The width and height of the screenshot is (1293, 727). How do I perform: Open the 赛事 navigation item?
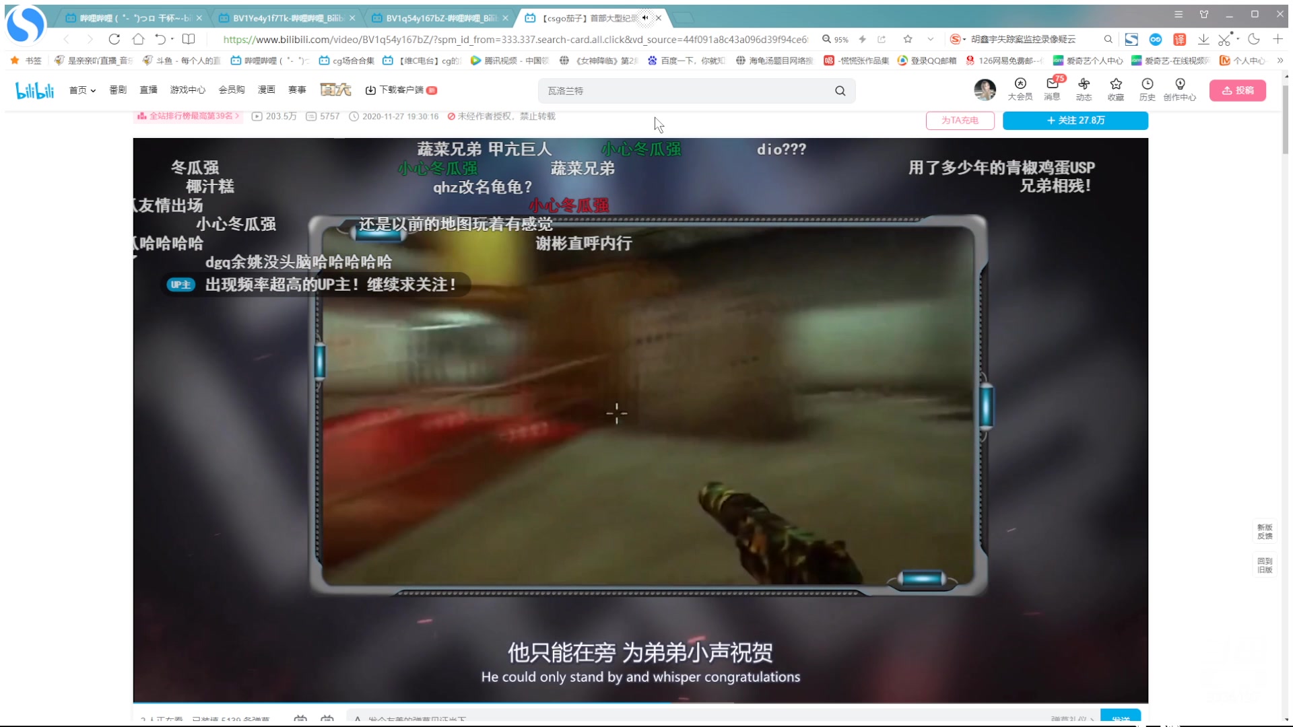tap(297, 90)
